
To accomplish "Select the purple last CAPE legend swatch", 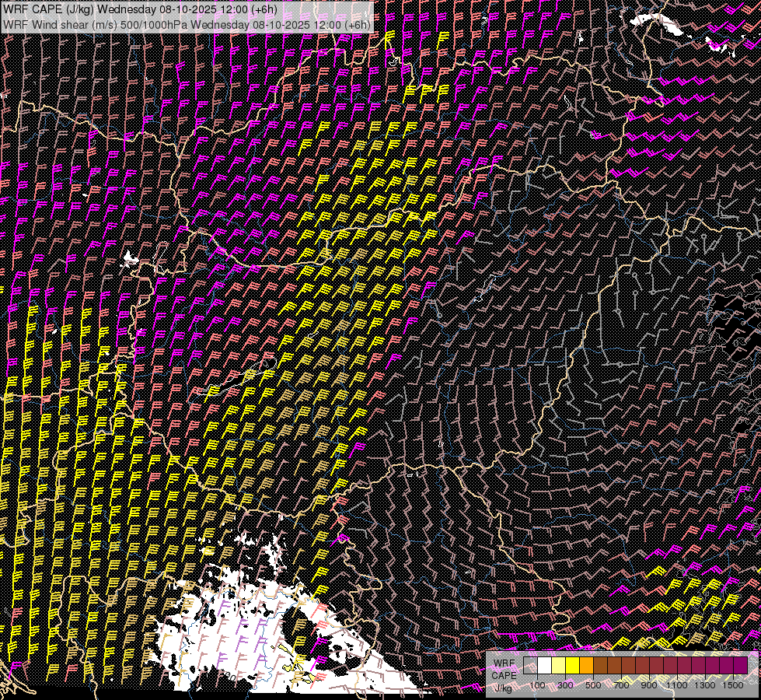I will [x=740, y=666].
